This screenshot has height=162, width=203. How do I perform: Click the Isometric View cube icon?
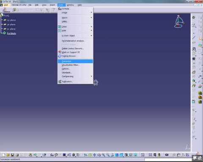(x=121, y=155)
